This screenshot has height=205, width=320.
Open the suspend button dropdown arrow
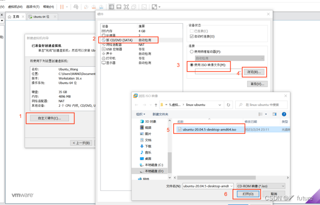67,7
